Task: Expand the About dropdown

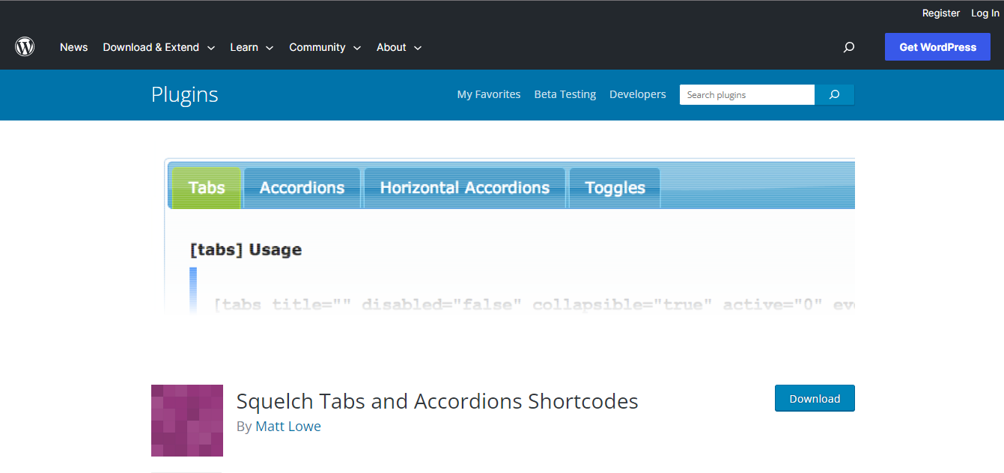Action: [x=391, y=46]
